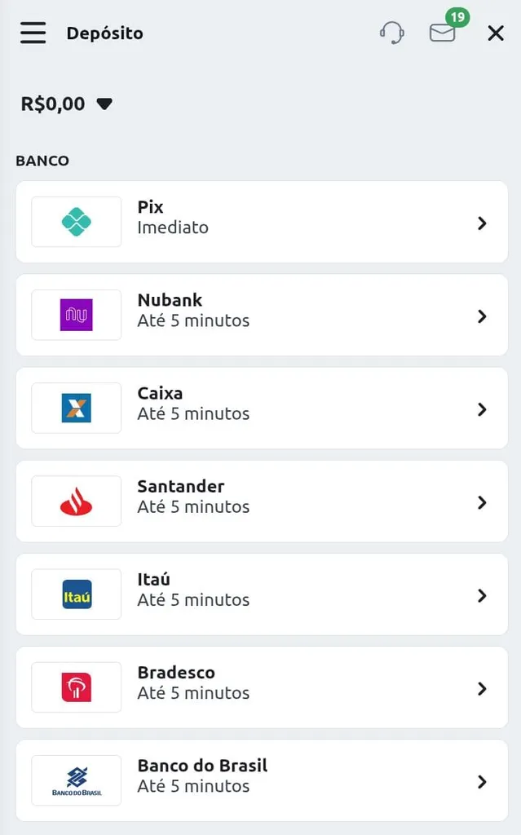This screenshot has width=521, height=835.
Task: Click the green 19 notification badge
Action: (x=457, y=17)
